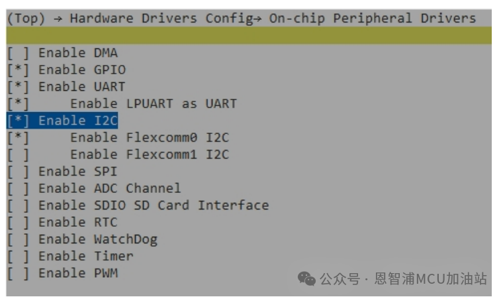
Task: Disable the LPUART as UART checkbox
Action: point(18,103)
